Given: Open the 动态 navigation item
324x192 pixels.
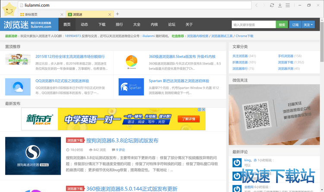Looking at the screenshot, I should tap(84, 24).
